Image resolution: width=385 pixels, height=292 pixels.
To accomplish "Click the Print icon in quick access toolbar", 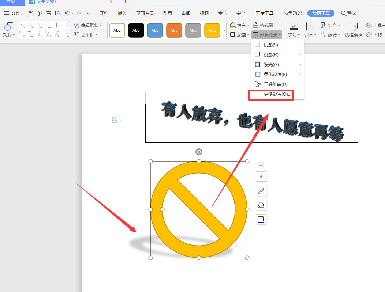I will 49,12.
